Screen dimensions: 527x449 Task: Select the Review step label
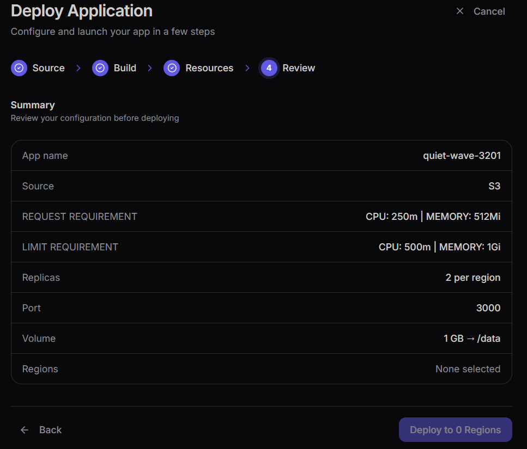(x=299, y=68)
